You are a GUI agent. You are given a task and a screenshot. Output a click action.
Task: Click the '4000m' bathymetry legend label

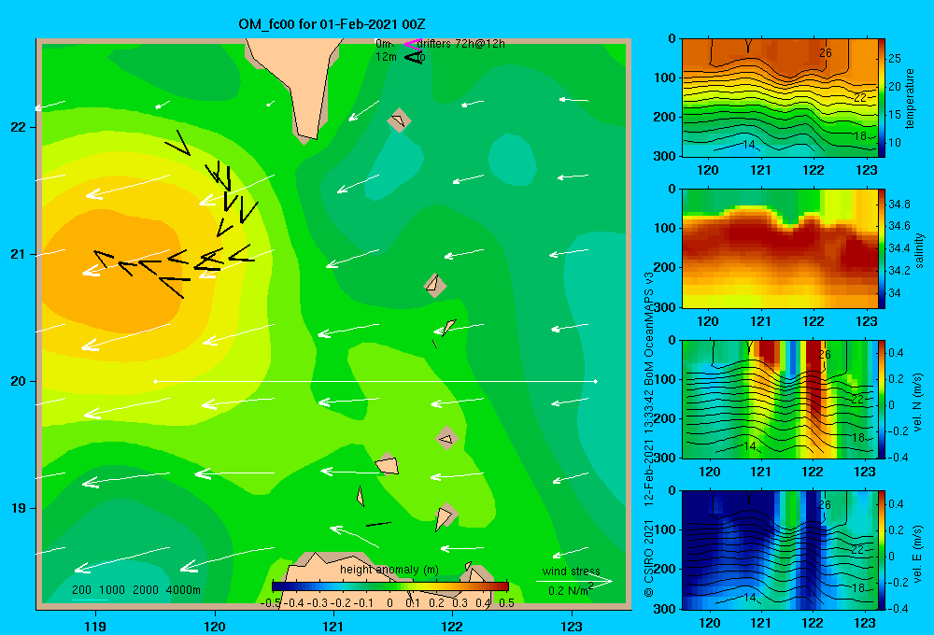[183, 590]
